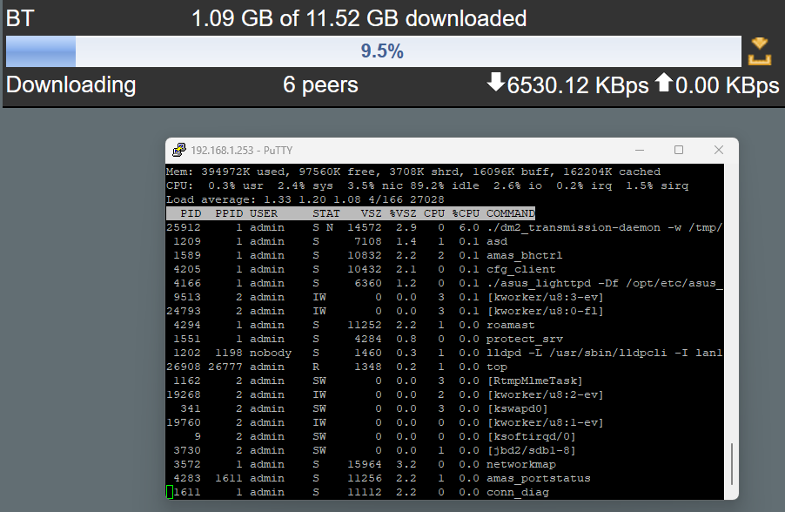Viewport: 785px width, 512px height.
Task: Click the dm2_transmission-daemon process row
Action: point(445,227)
